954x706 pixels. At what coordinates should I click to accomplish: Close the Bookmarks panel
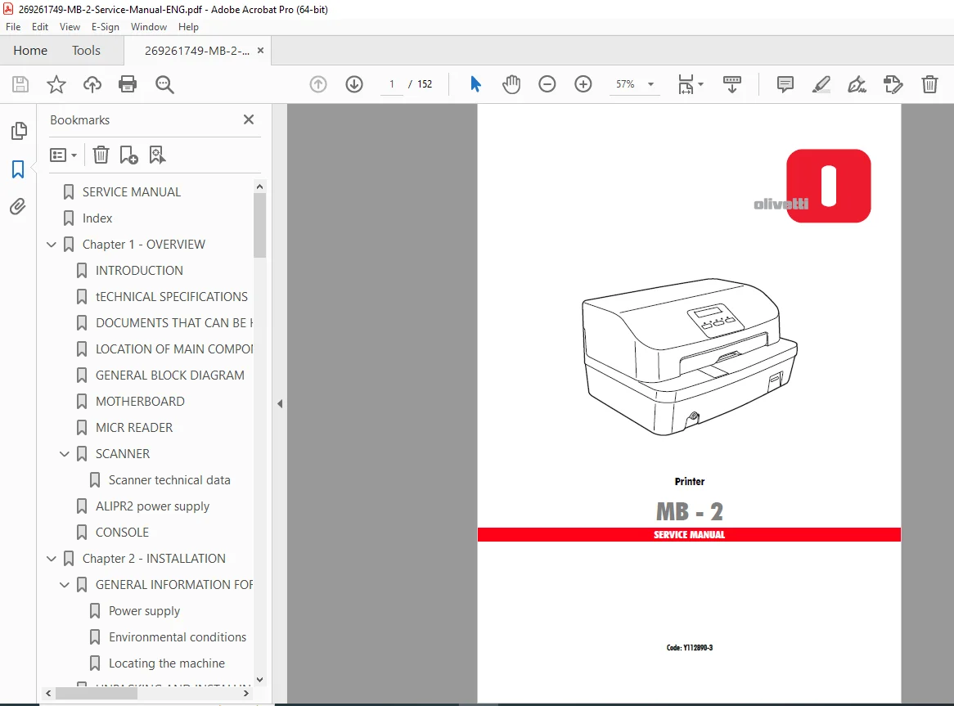click(249, 119)
